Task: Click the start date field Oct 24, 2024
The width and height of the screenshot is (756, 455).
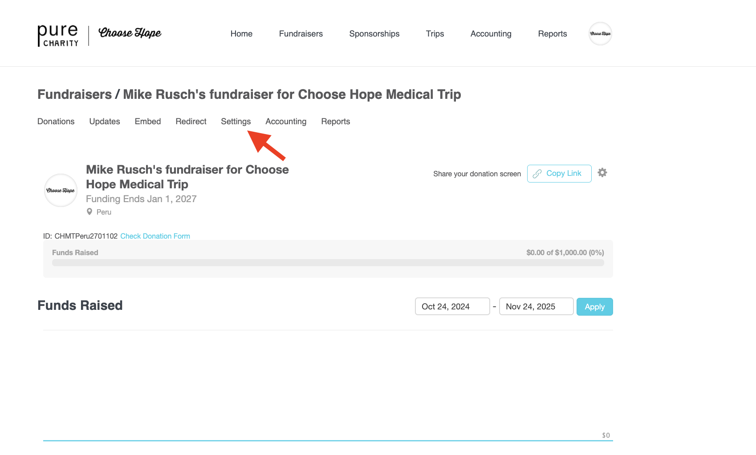Action: (x=452, y=307)
